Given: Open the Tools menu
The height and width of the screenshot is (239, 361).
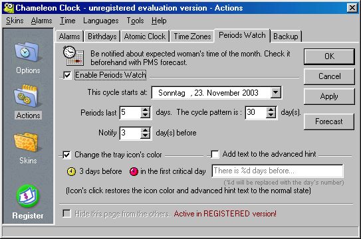Looking at the screenshot, I should (135, 21).
